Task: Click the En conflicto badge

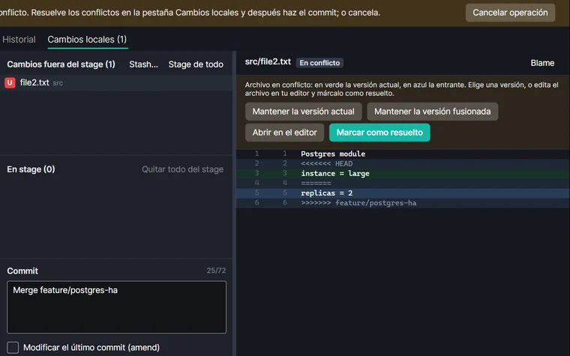Action: click(x=319, y=63)
